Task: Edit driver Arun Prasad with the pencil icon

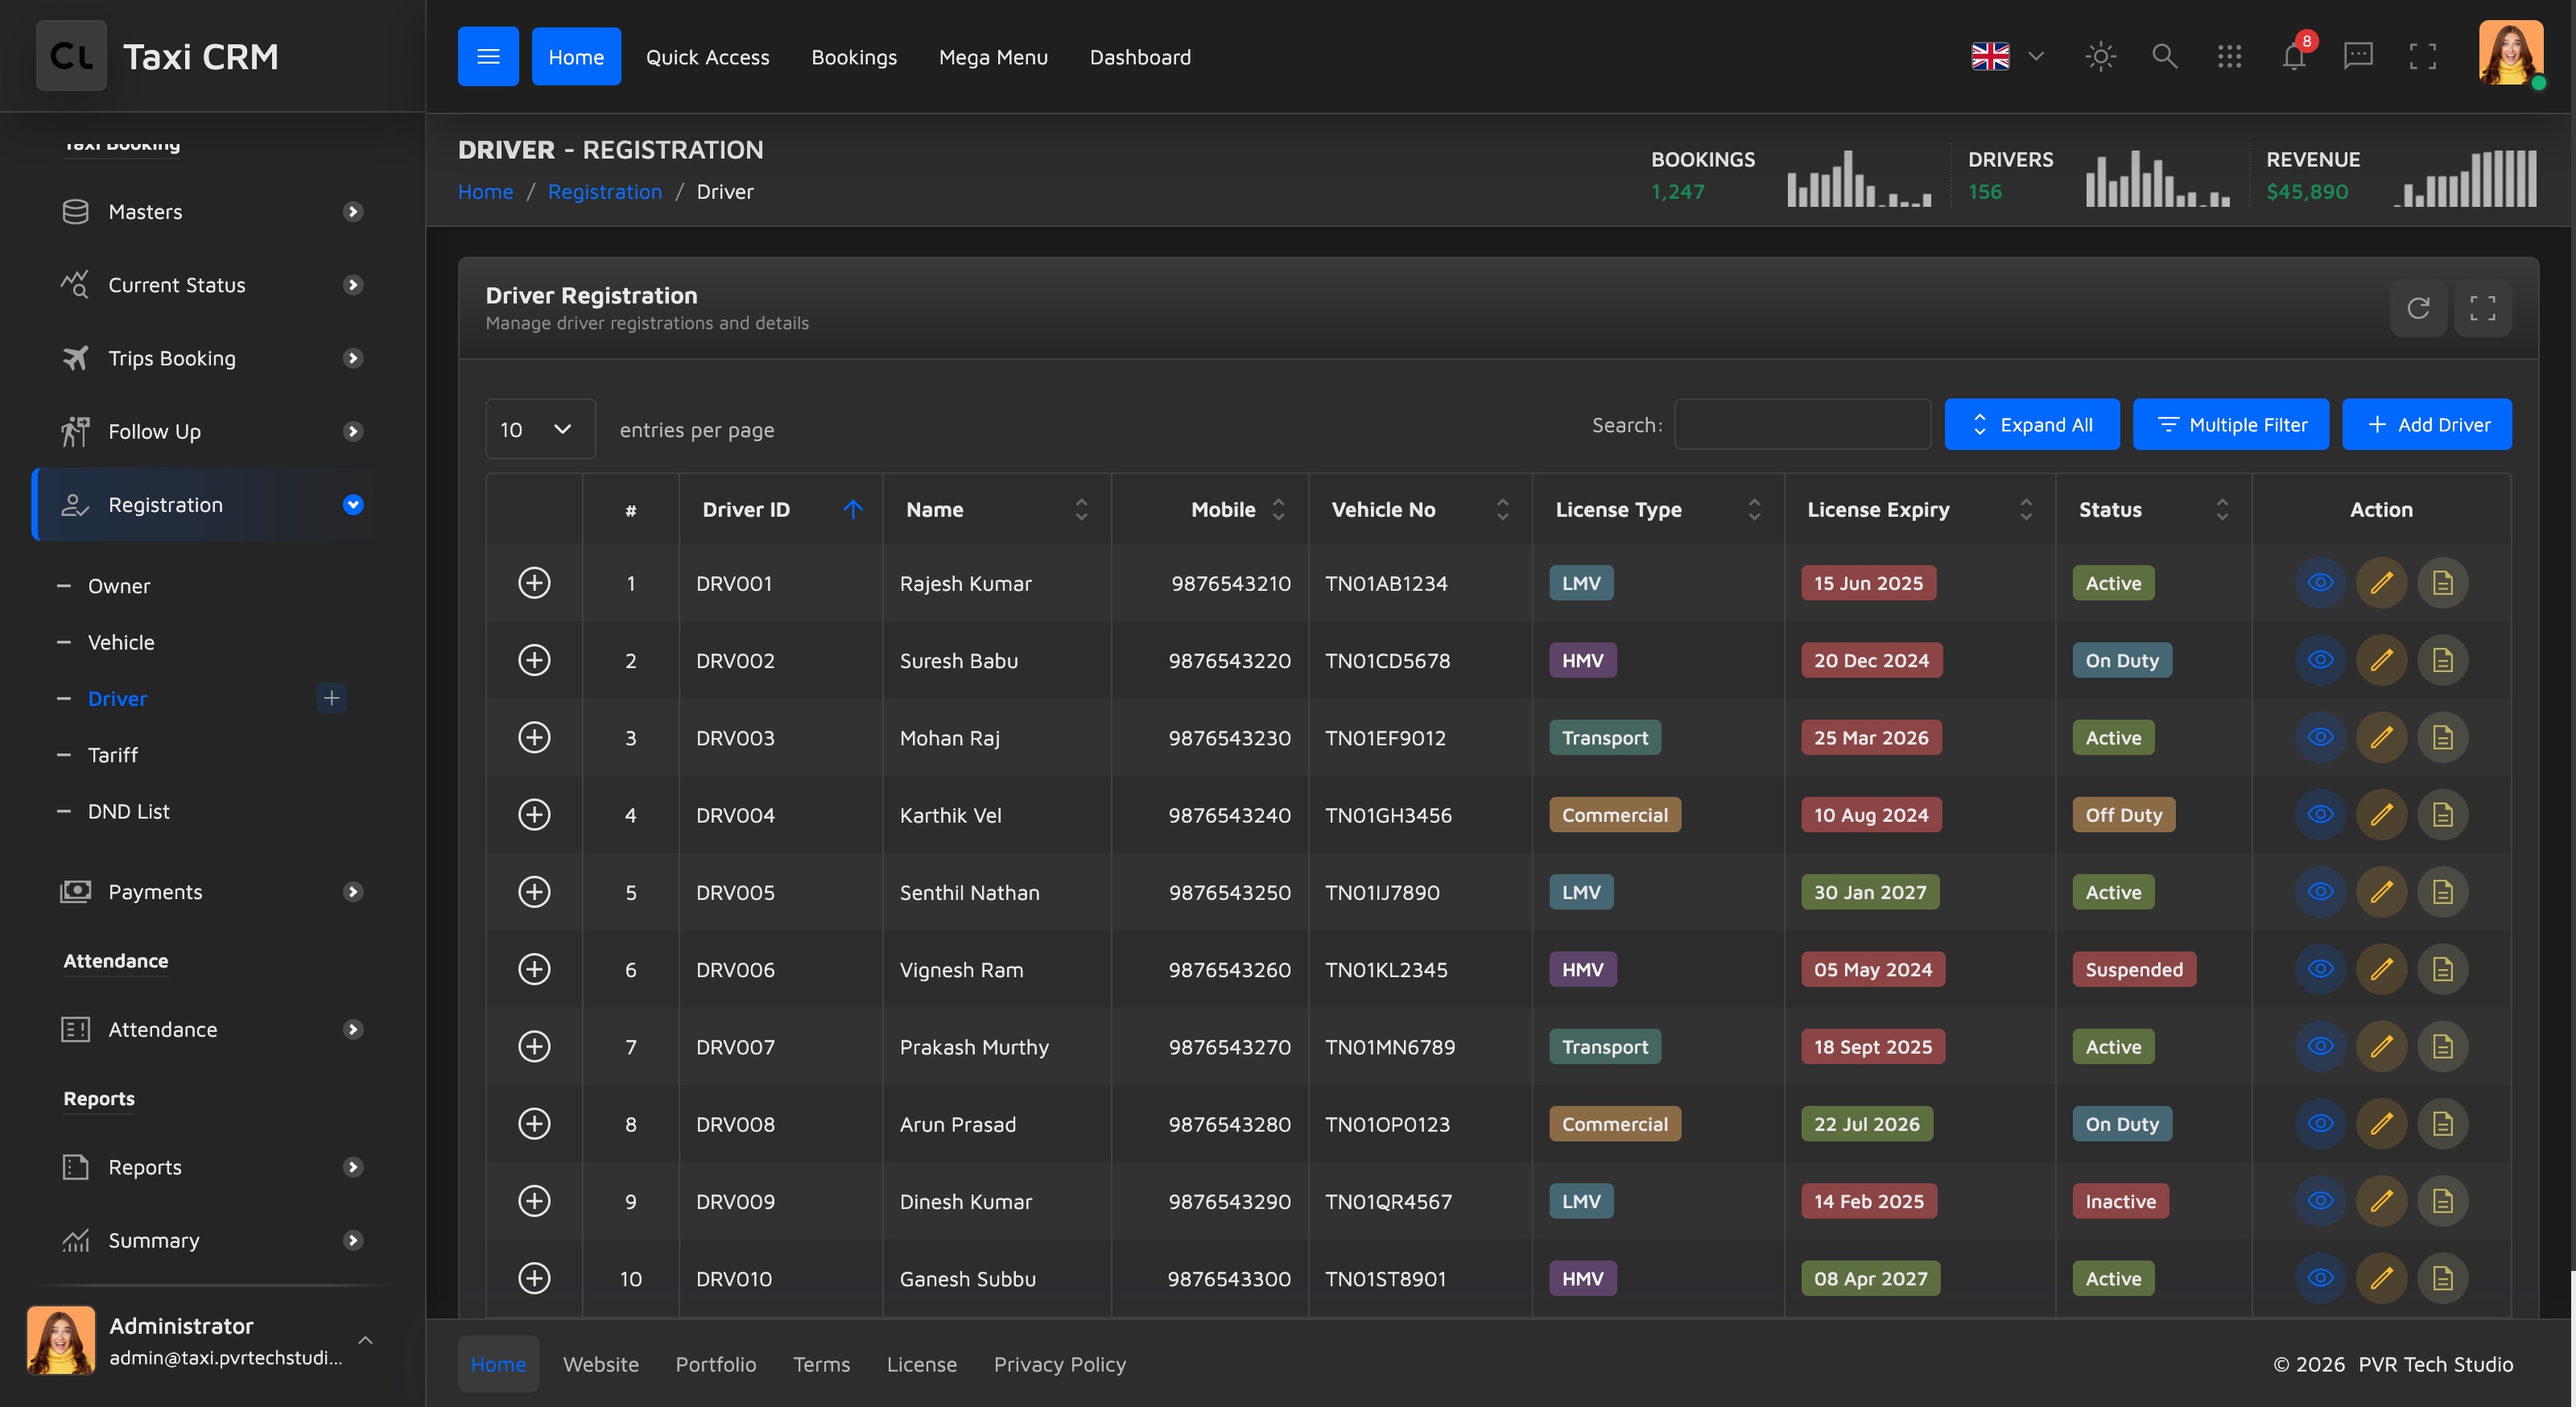Action: click(x=2381, y=1123)
